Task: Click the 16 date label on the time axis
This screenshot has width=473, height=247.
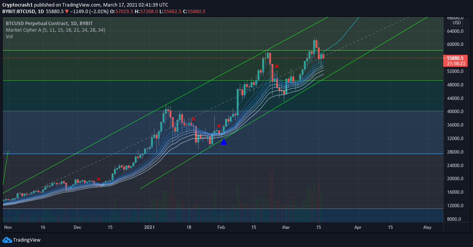Action: tap(43, 228)
